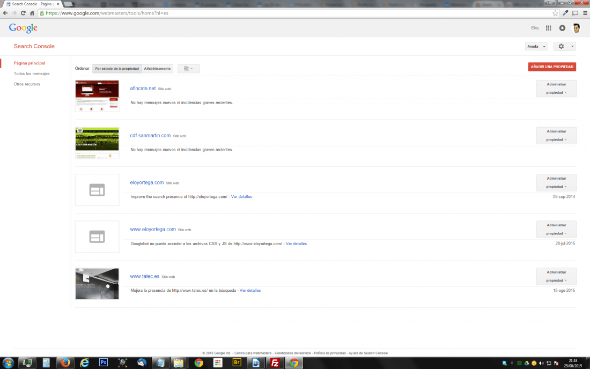Focus the address bar URL

click(x=107, y=13)
